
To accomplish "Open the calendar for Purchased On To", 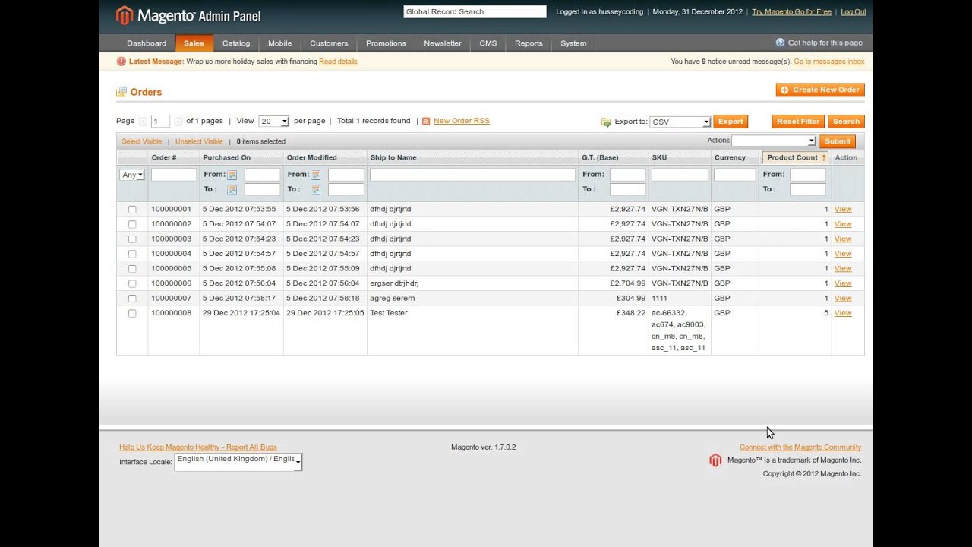I will pyautogui.click(x=232, y=190).
